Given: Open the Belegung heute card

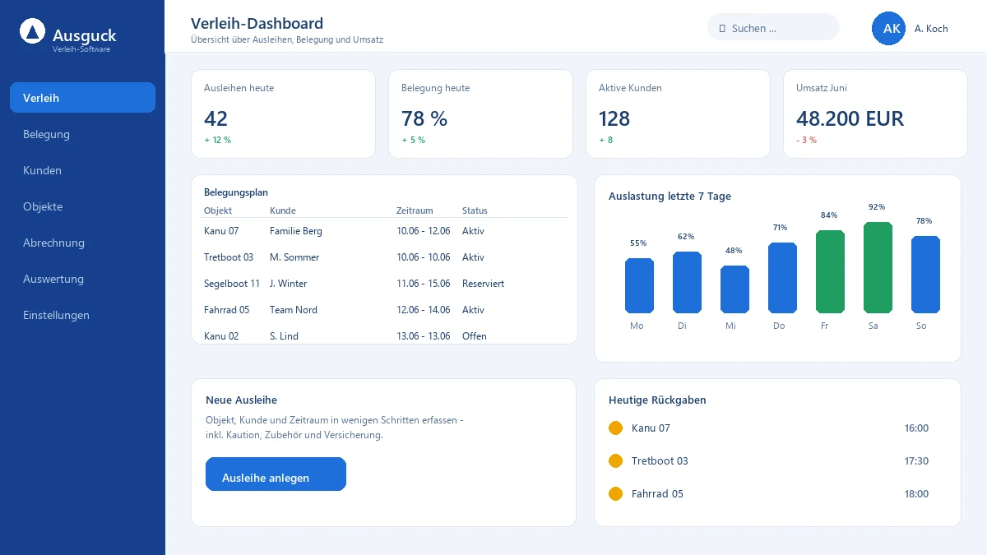Looking at the screenshot, I should point(480,113).
